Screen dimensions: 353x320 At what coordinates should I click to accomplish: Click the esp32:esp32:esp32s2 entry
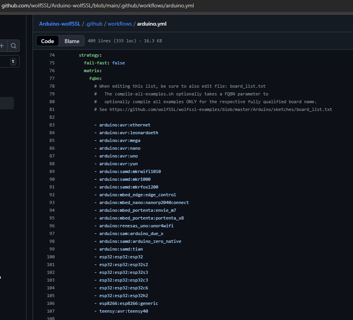pyautogui.click(x=124, y=265)
